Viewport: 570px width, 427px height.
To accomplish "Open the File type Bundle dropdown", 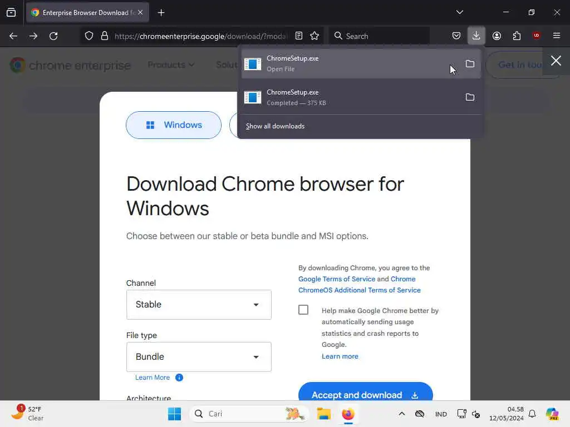I will pos(199,357).
